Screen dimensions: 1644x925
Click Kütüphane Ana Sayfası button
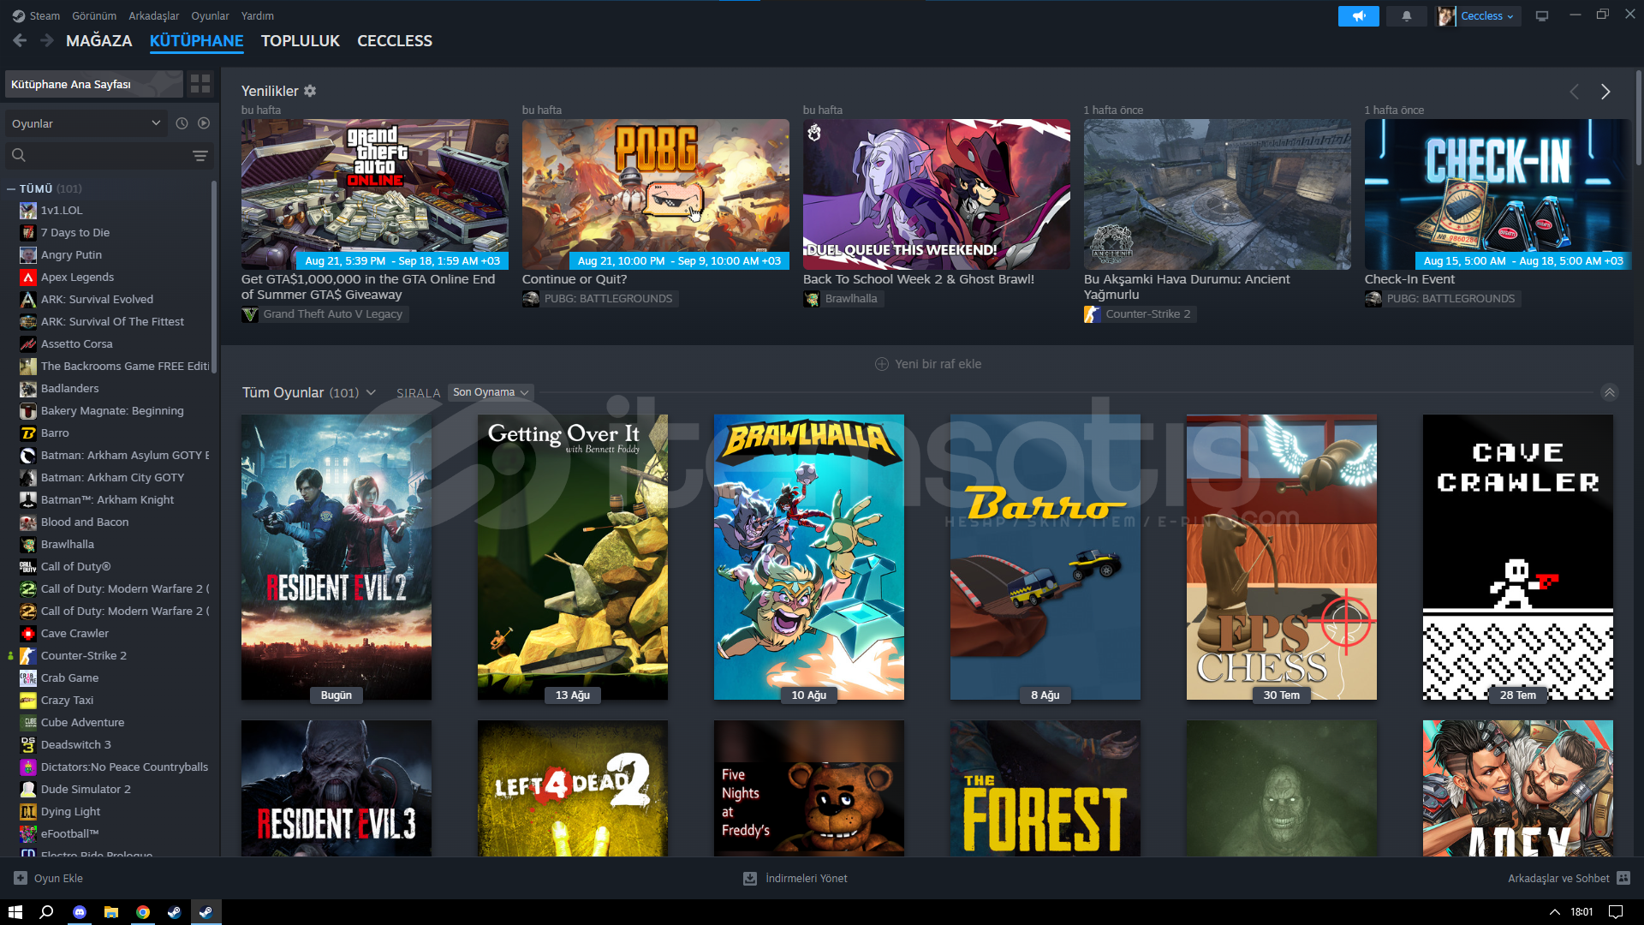(93, 84)
